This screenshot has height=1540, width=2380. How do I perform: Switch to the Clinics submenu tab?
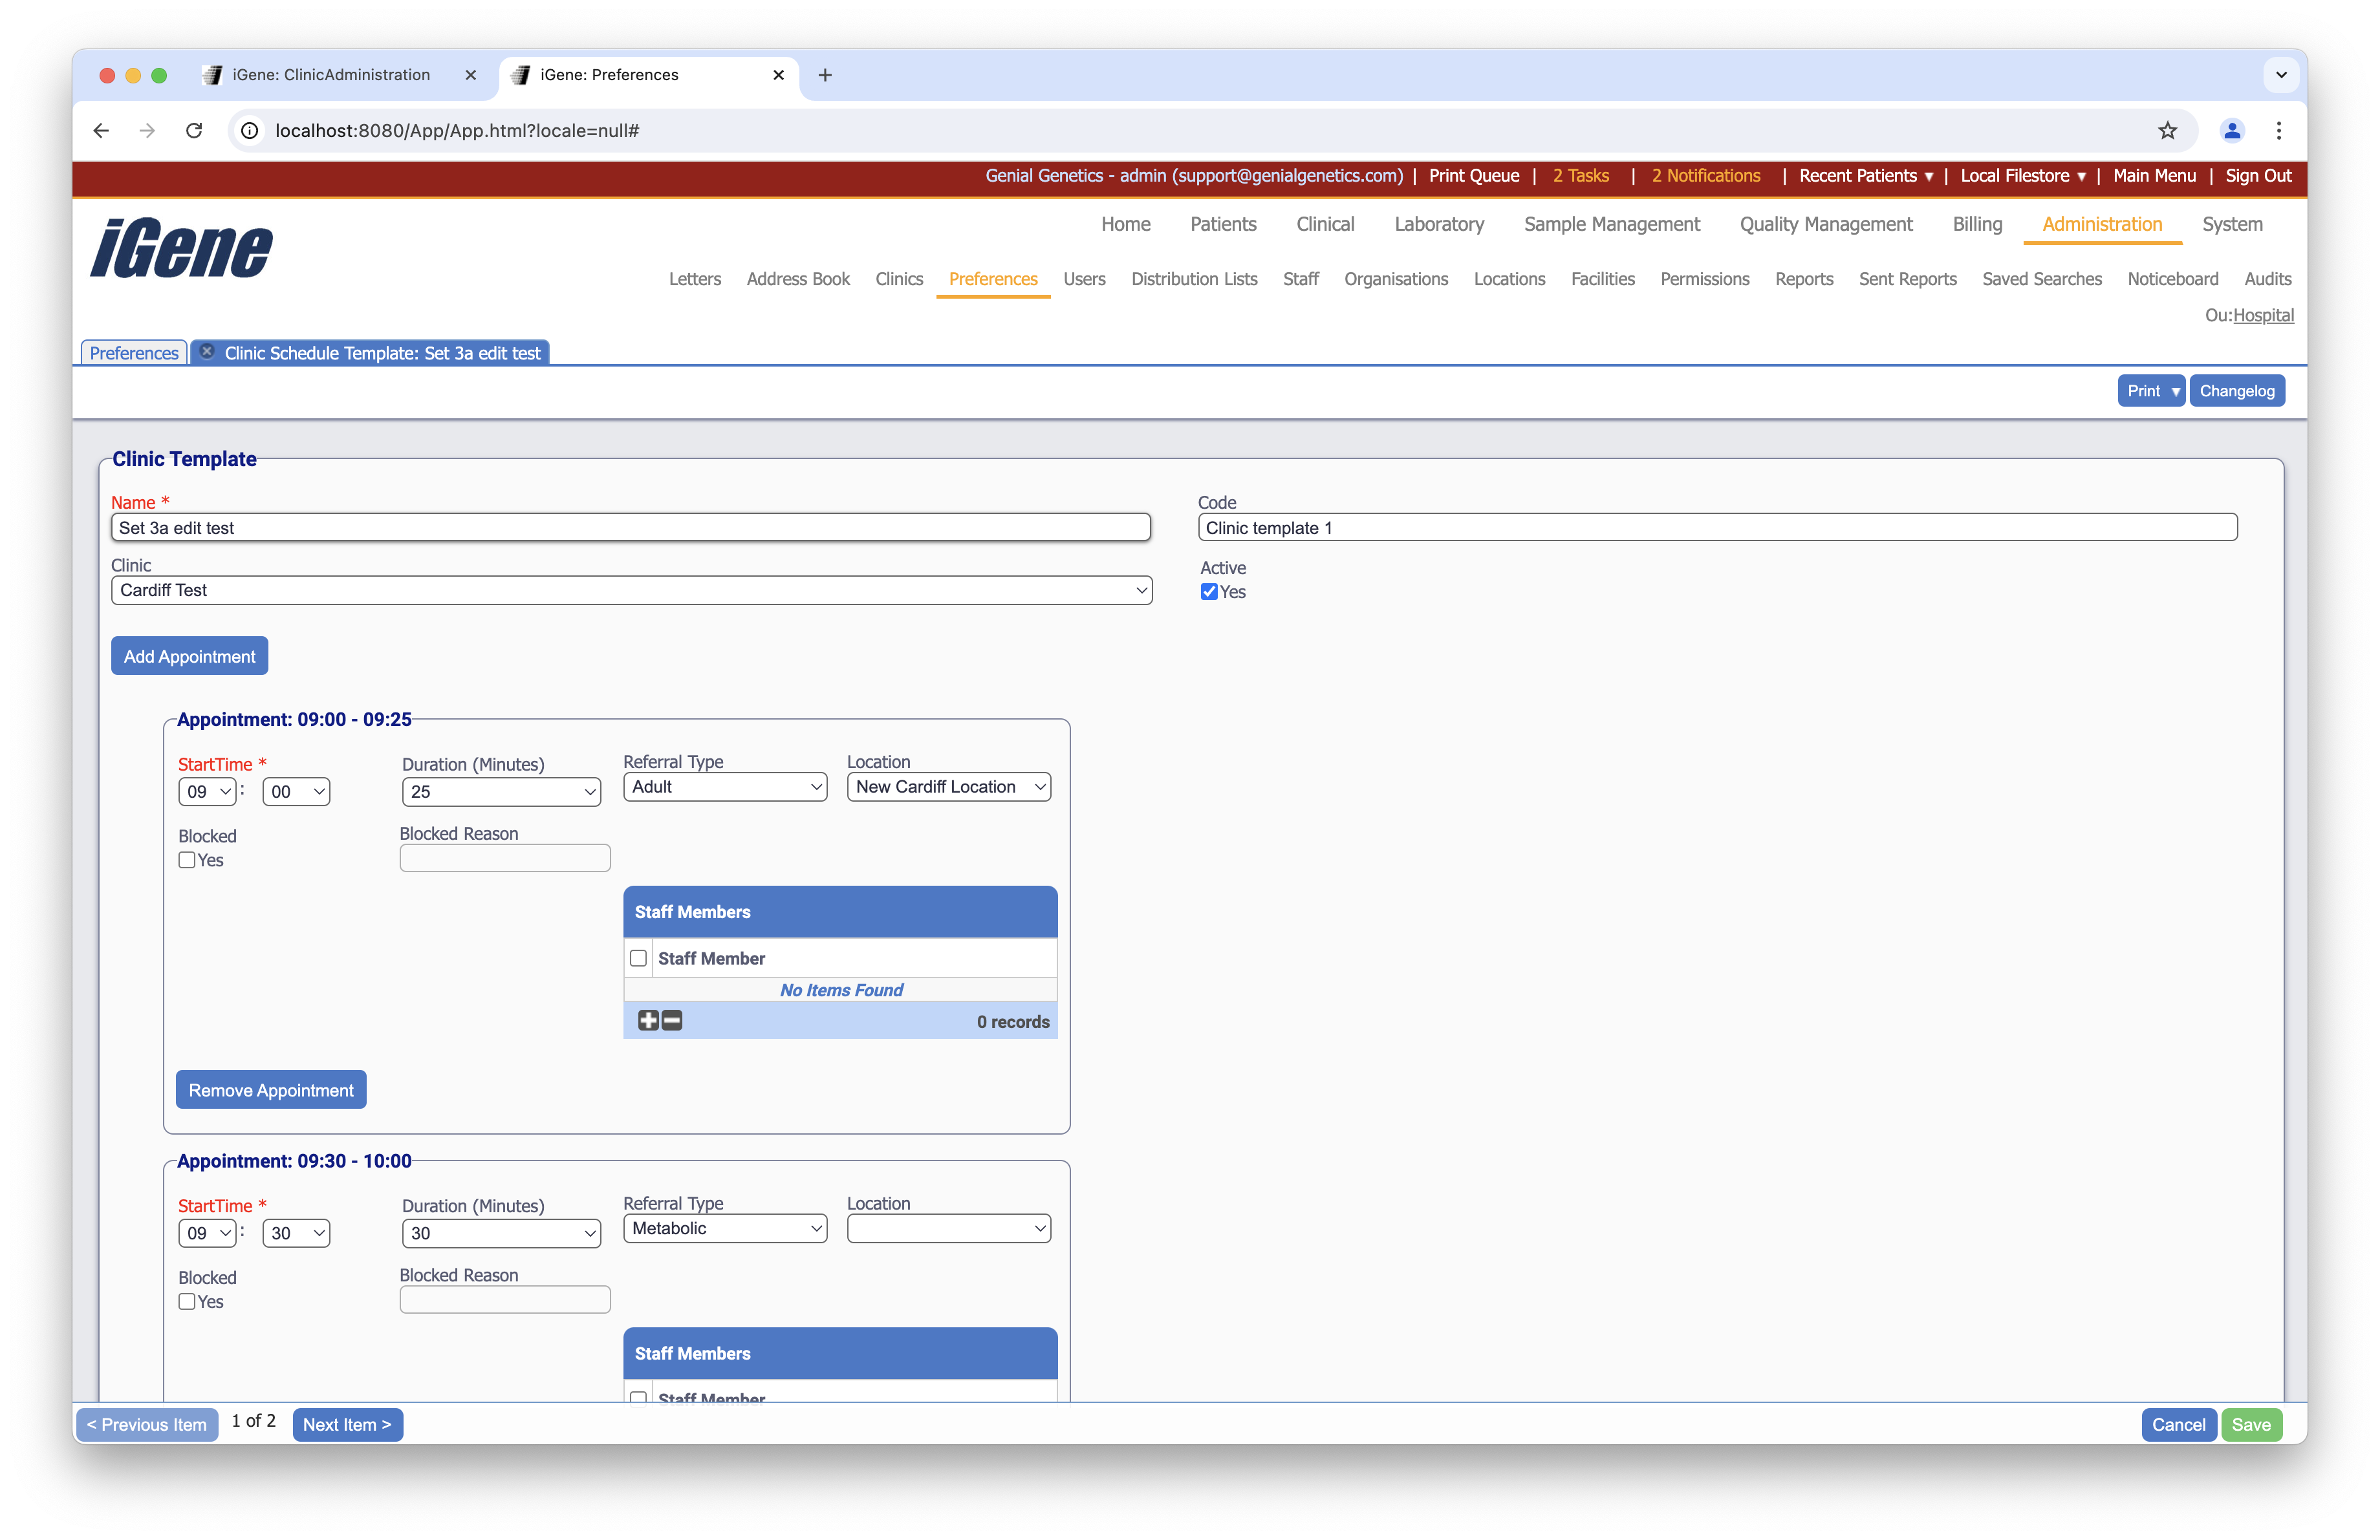pyautogui.click(x=898, y=279)
